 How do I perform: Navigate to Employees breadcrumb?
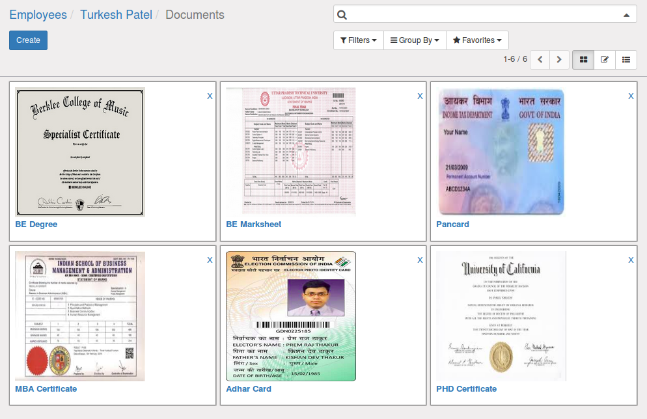click(x=38, y=14)
